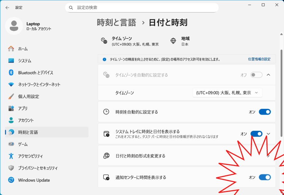Collapse the タイムゾーンを自動的に設定する section chevron
The image size is (284, 195).
268,75
